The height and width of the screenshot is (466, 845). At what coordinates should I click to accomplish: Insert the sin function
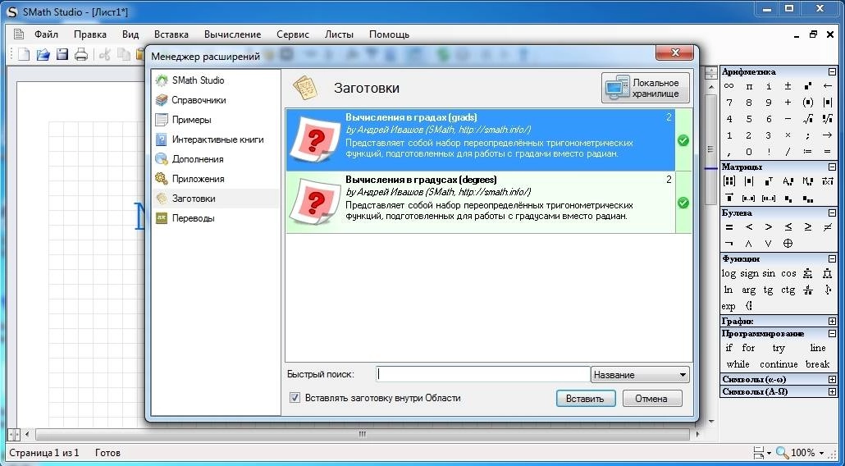pos(769,274)
